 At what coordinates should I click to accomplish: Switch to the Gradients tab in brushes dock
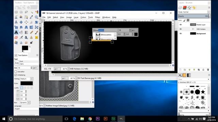click(x=189, y=75)
